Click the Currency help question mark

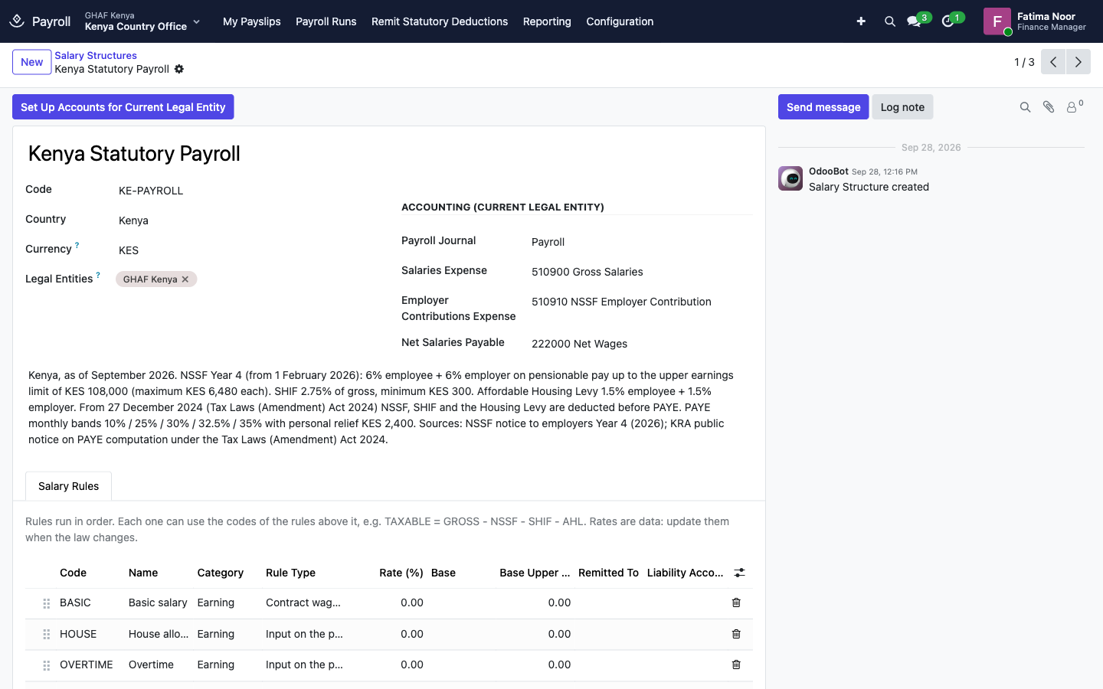coord(77,246)
